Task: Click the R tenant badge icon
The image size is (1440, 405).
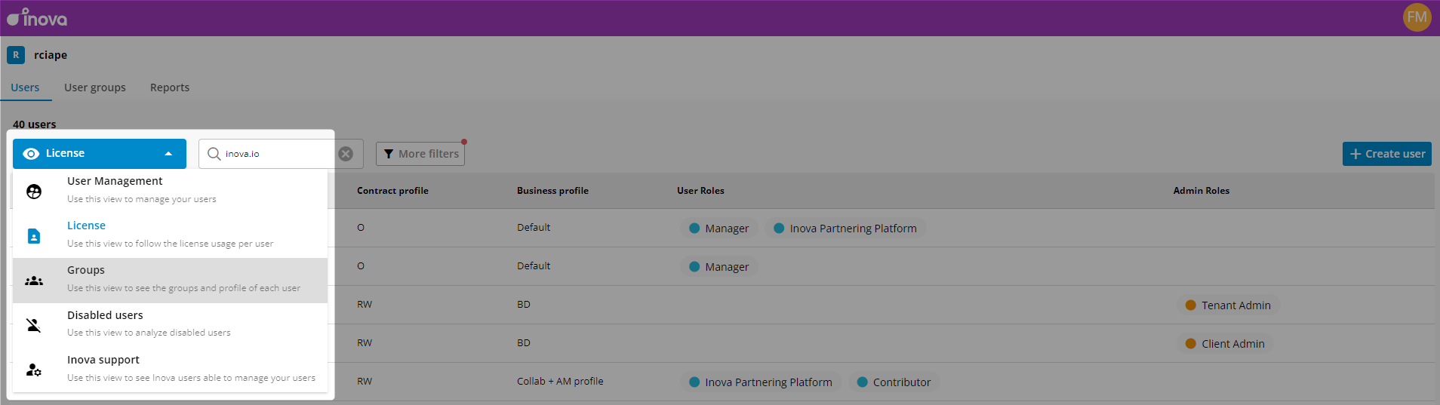Action: 16,55
